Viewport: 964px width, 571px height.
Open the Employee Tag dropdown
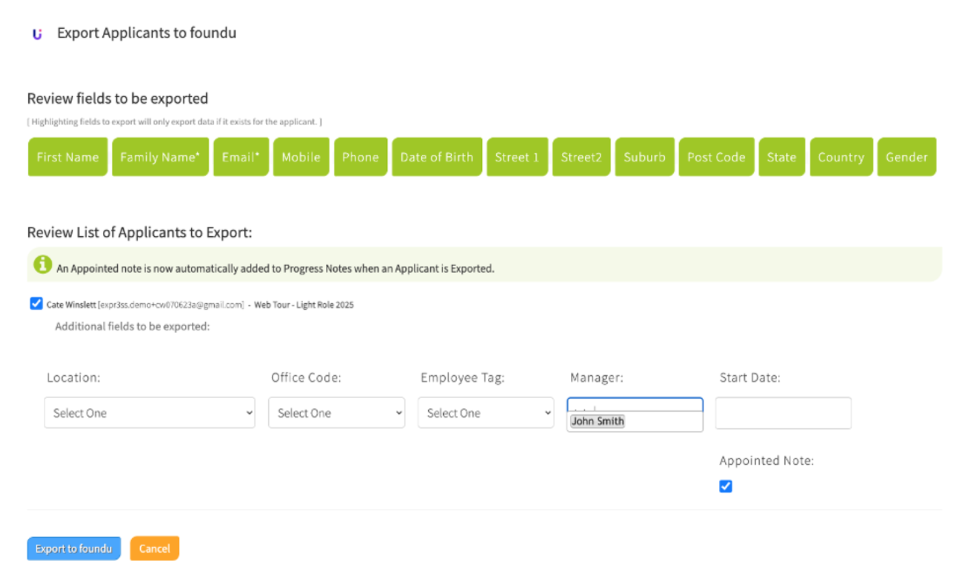tap(485, 413)
